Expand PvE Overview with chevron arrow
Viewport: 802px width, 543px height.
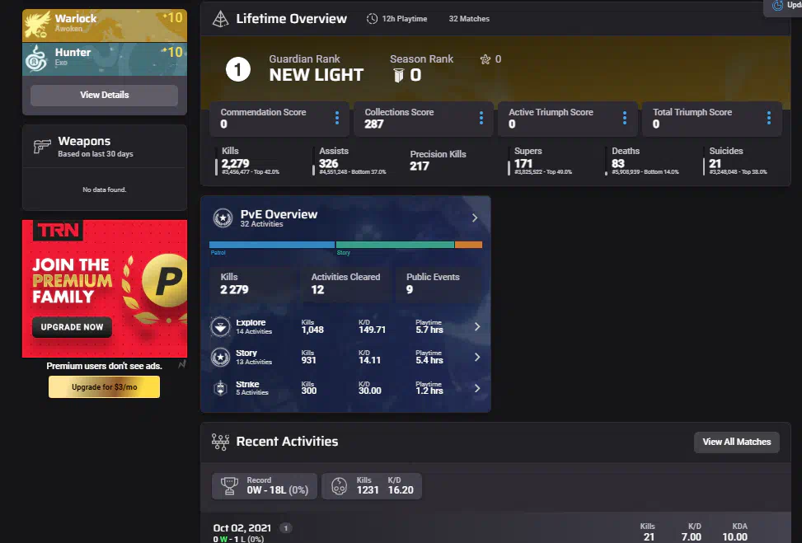pos(475,218)
